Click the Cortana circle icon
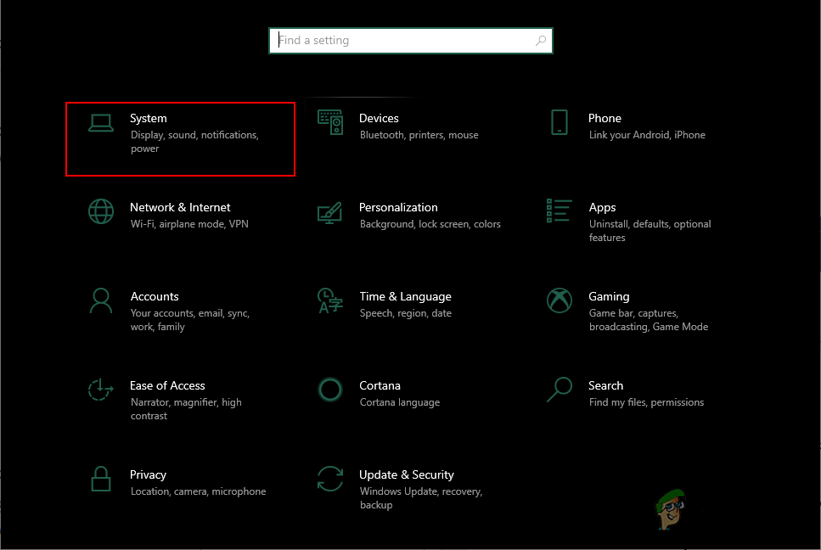 point(330,390)
